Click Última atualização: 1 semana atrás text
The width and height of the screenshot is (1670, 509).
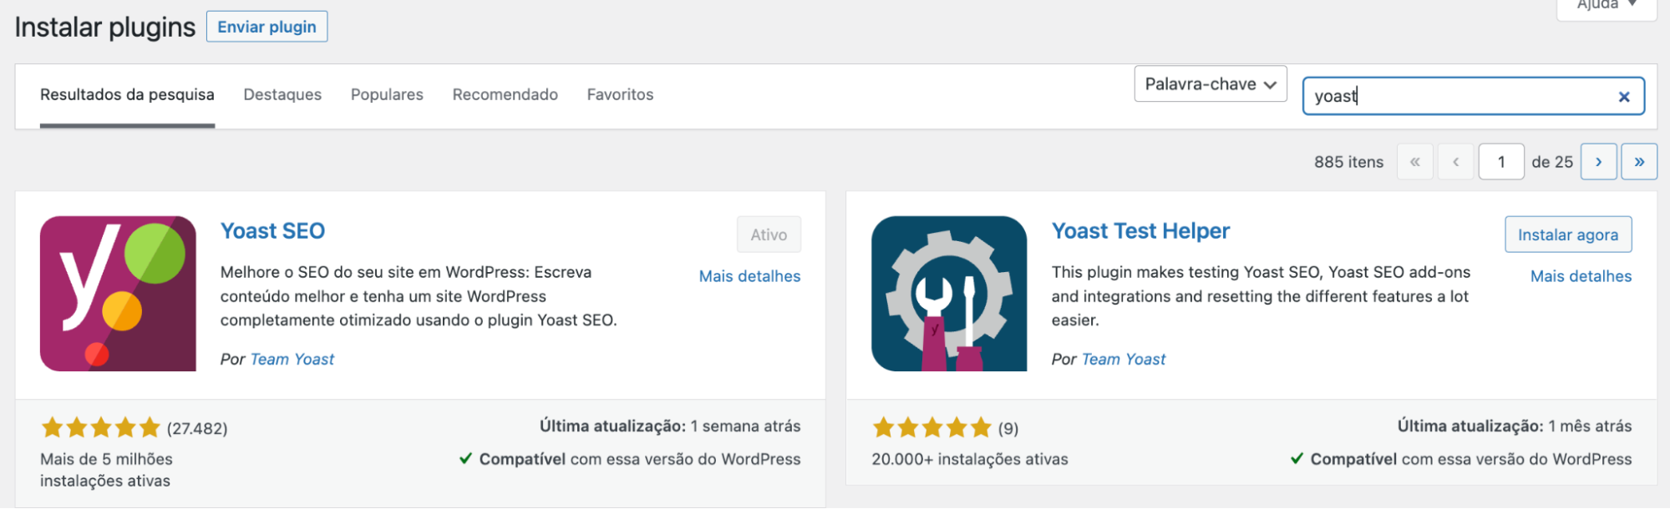pos(670,426)
